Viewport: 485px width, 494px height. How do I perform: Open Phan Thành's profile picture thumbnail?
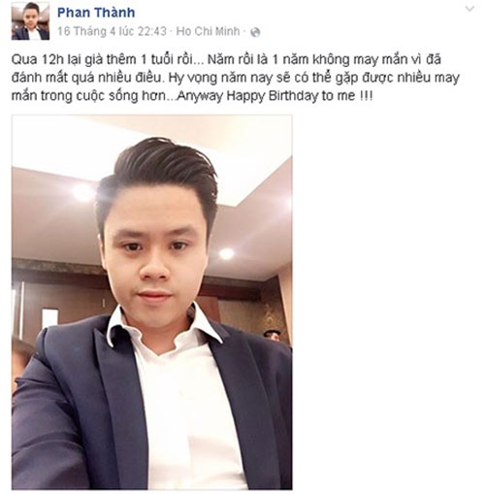coord(31,21)
